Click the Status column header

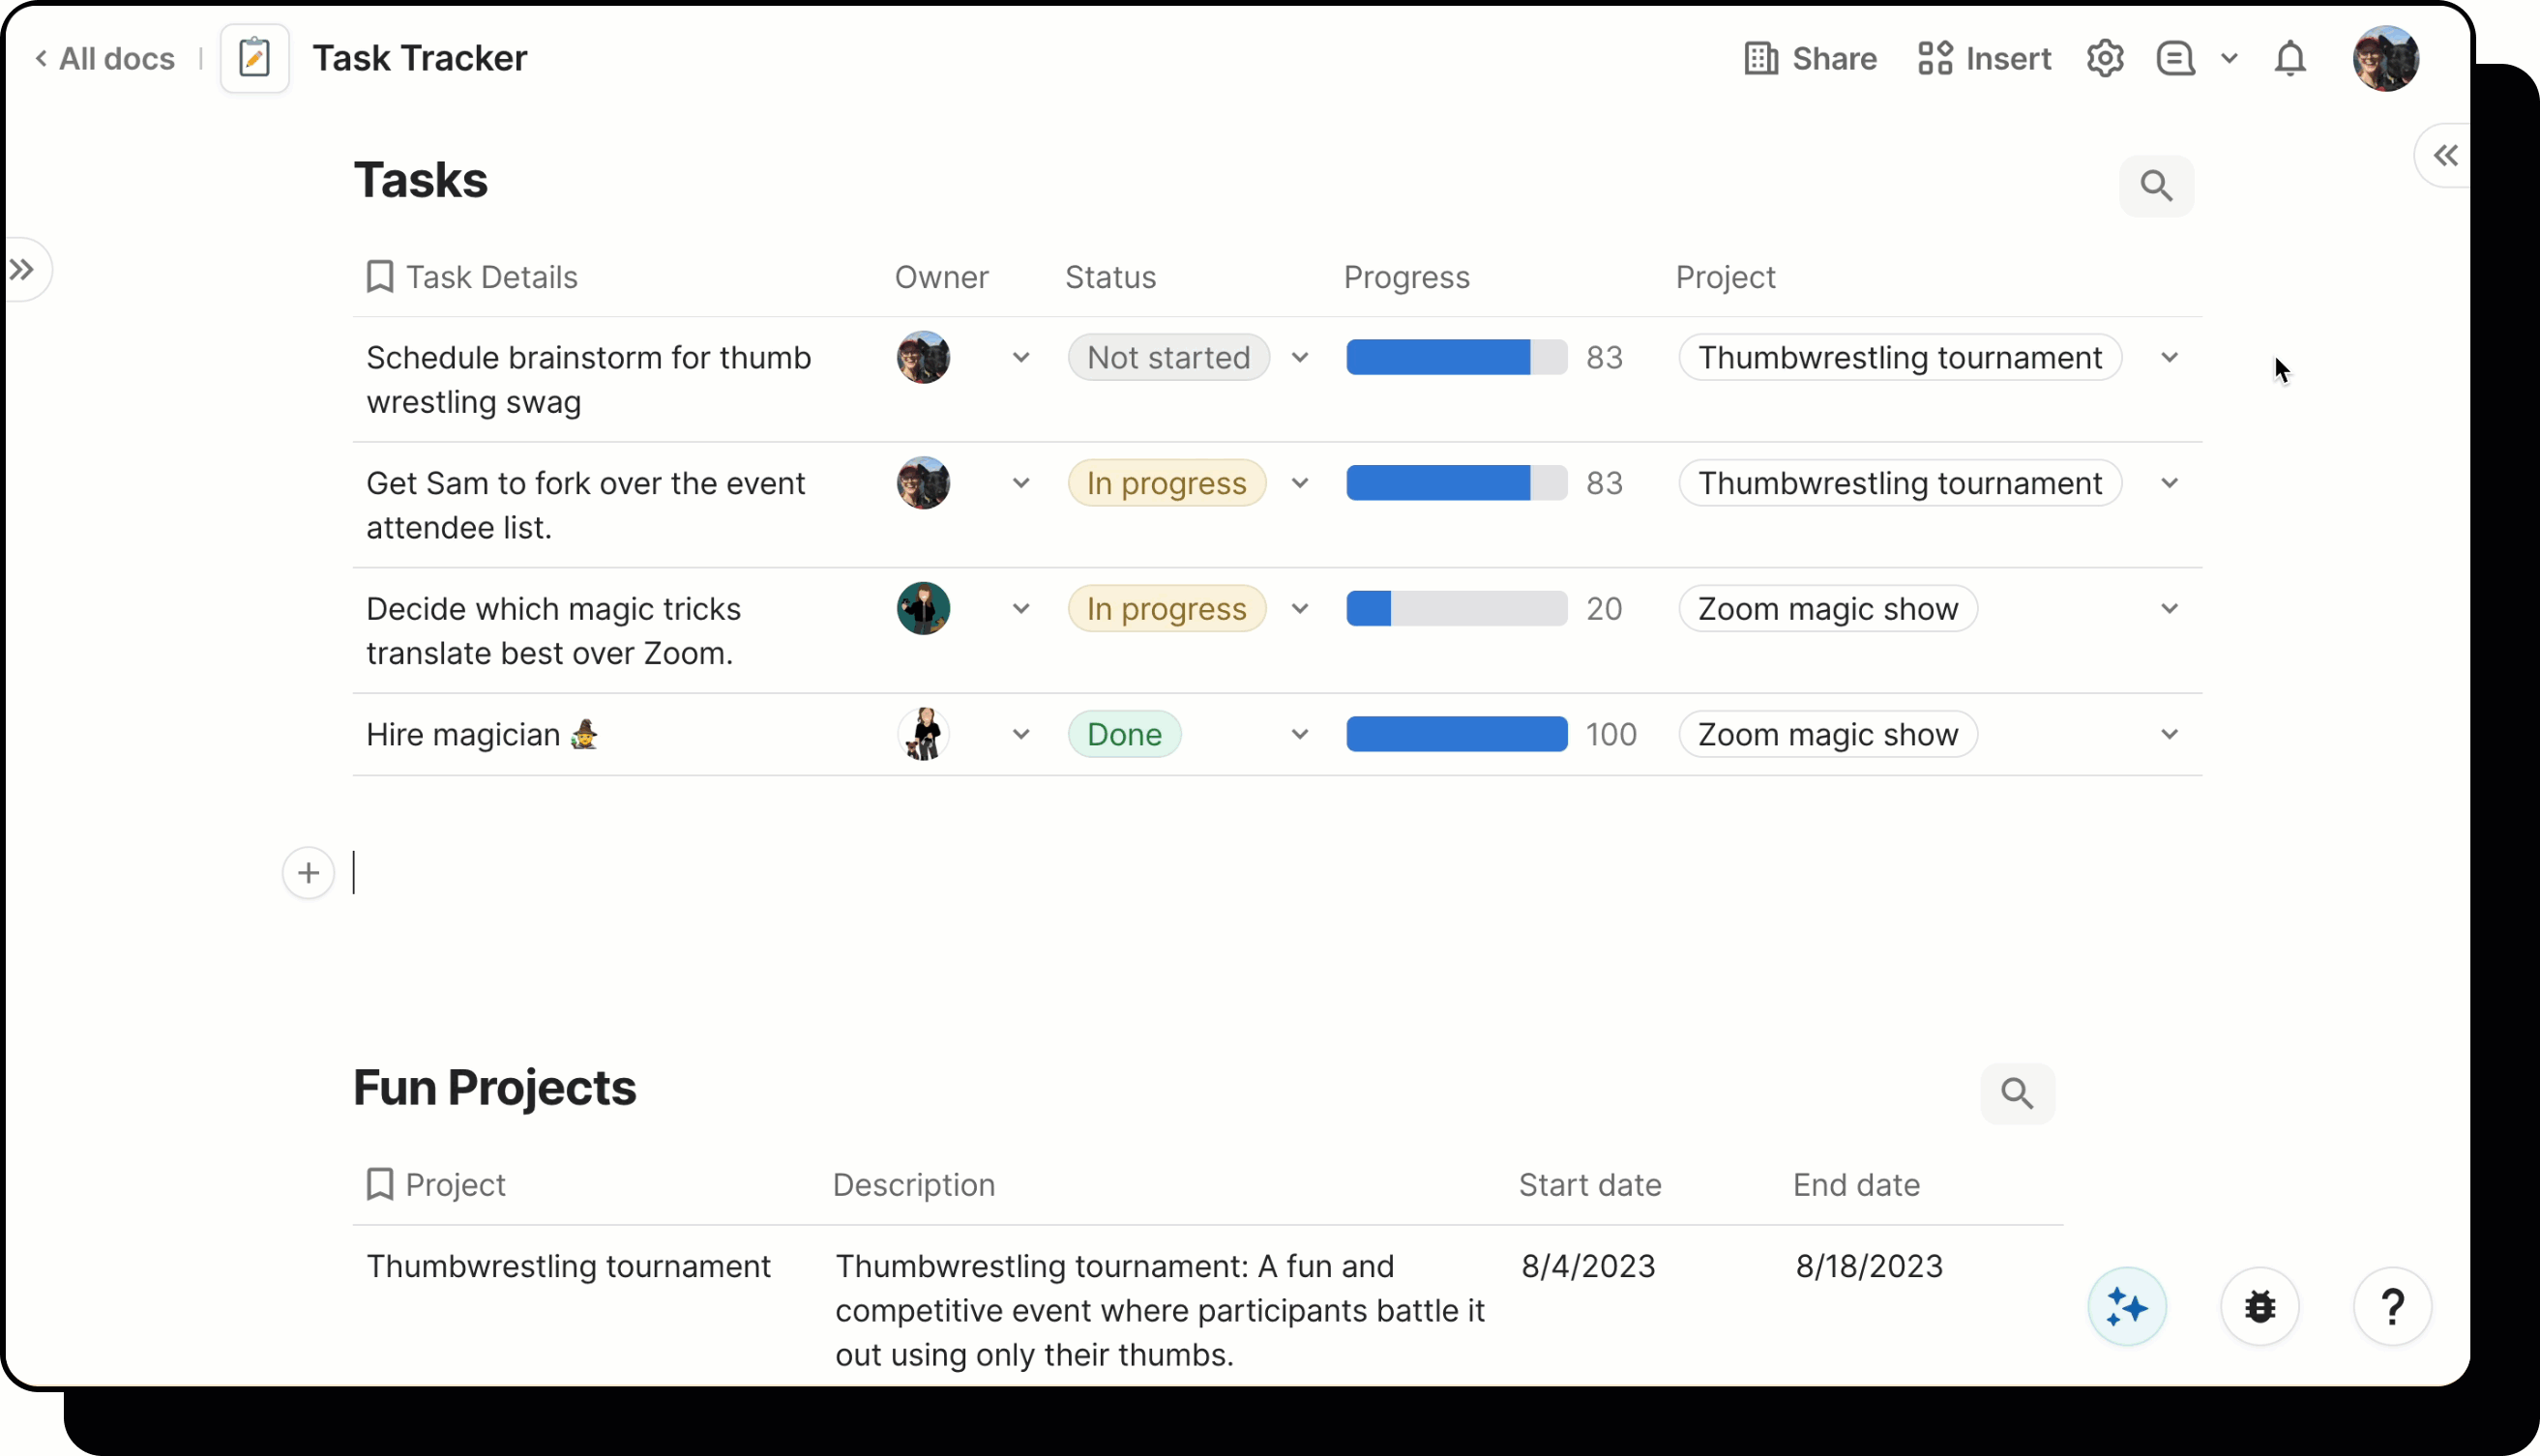pos(1110,277)
